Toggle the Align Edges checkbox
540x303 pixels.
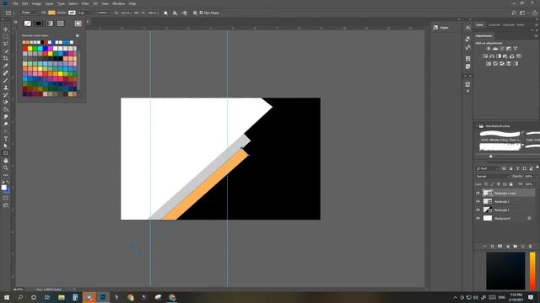click(201, 13)
